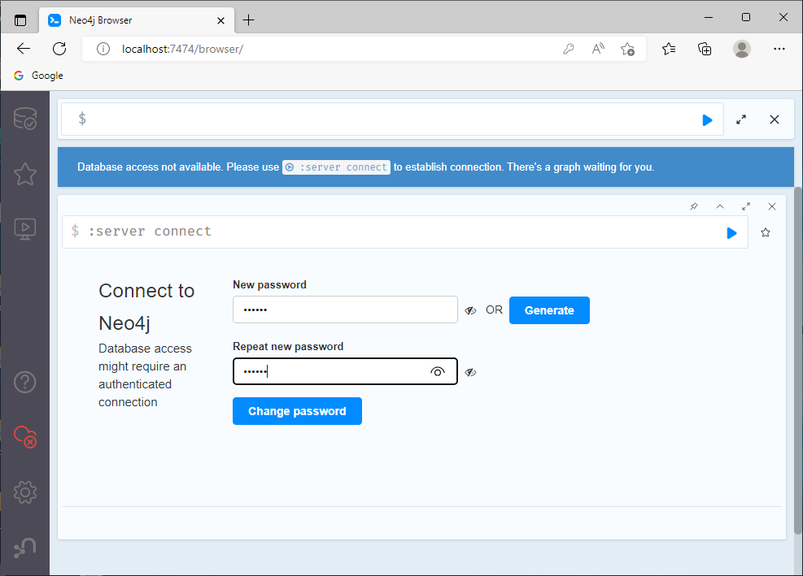Open the Database Information sidebar icon
This screenshot has height=576, width=803.
(x=24, y=118)
